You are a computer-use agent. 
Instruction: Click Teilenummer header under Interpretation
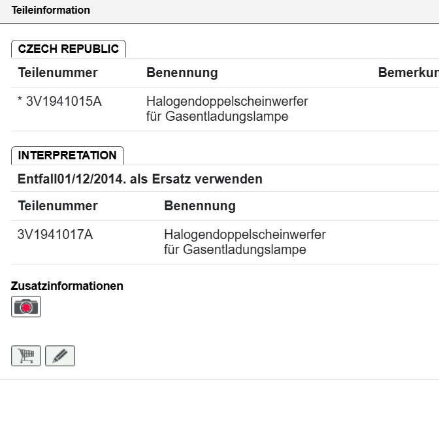click(57, 206)
